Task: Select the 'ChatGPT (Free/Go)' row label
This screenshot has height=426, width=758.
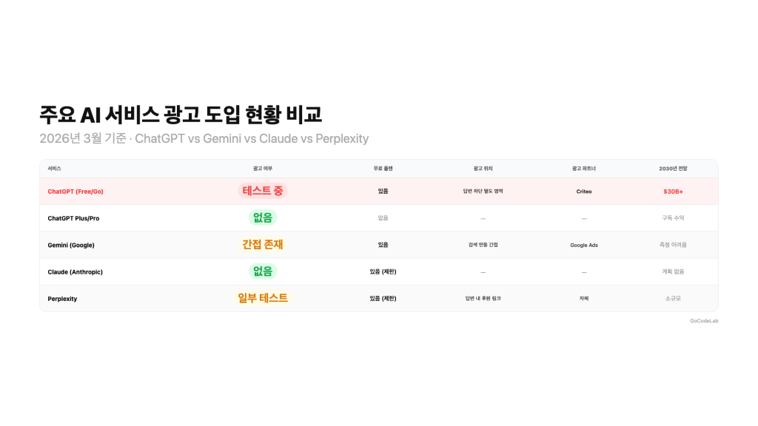Action: pos(76,192)
